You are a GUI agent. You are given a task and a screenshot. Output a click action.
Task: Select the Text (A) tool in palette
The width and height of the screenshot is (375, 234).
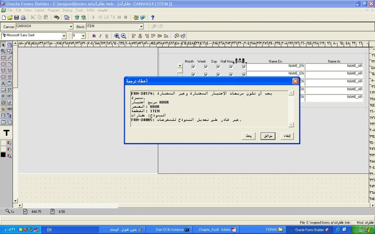click(3, 83)
